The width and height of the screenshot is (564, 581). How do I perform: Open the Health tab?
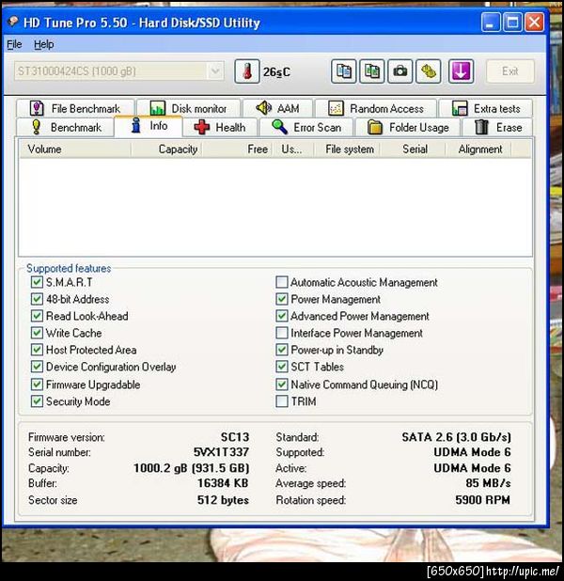(220, 128)
